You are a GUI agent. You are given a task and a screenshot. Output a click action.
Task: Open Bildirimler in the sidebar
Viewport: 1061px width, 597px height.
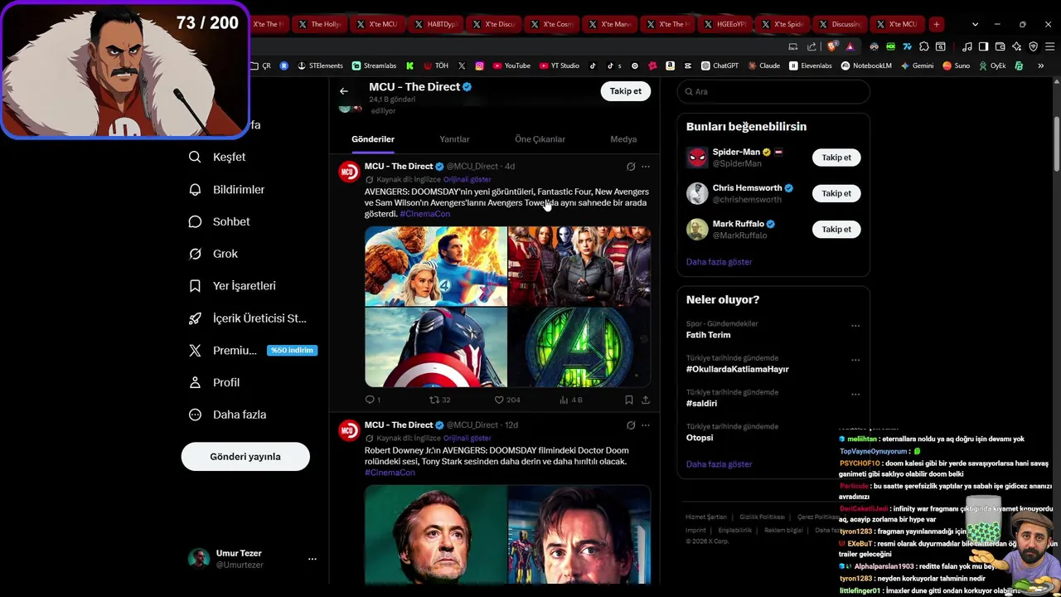(x=227, y=189)
